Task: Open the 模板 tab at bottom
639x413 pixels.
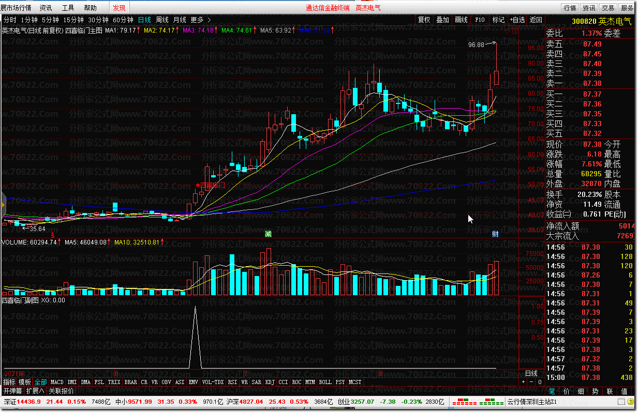Action: click(x=24, y=382)
